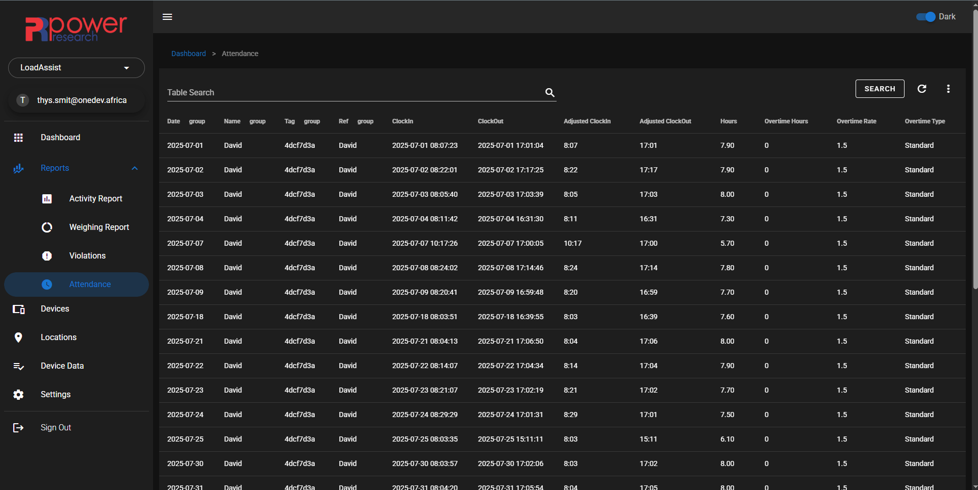Group by the Date column
978x490 pixels.
[197, 121]
